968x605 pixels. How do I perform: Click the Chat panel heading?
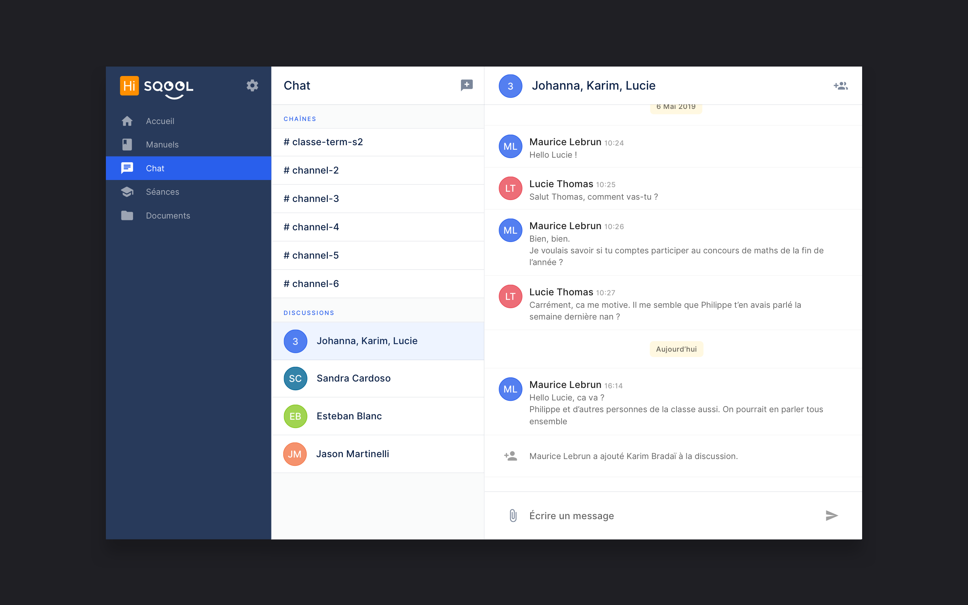click(297, 85)
